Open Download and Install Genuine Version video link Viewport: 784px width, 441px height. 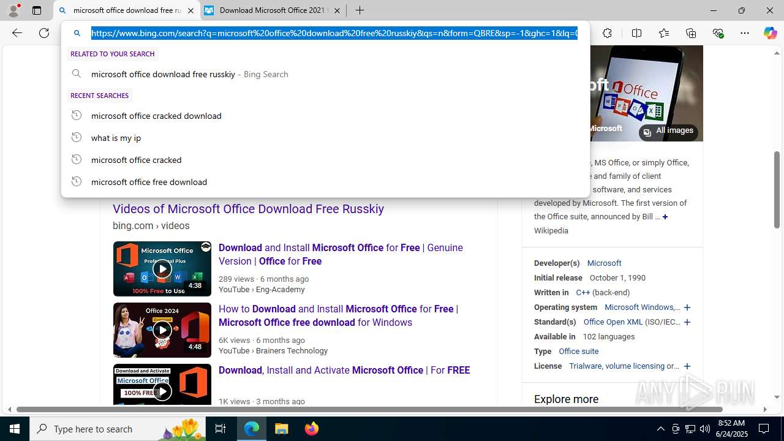(341, 254)
